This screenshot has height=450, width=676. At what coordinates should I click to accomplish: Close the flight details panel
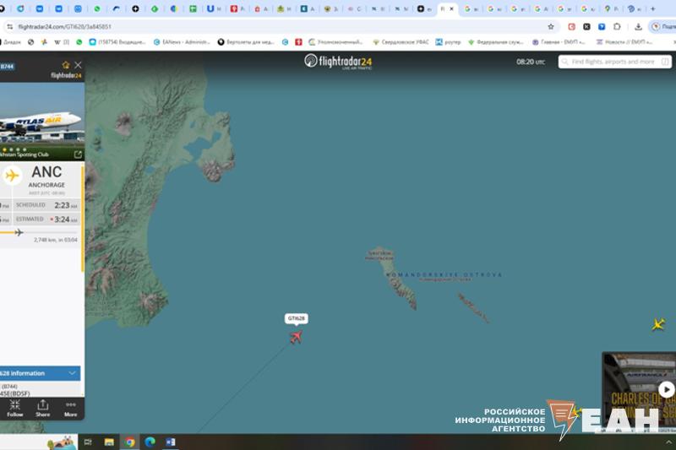tap(78, 65)
